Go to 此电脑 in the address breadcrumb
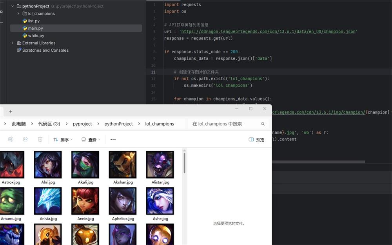The image size is (392, 245). [19, 124]
